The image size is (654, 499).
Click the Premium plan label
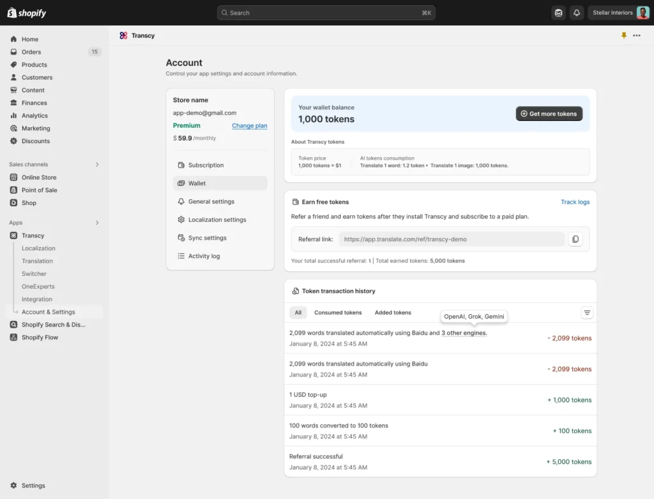186,126
